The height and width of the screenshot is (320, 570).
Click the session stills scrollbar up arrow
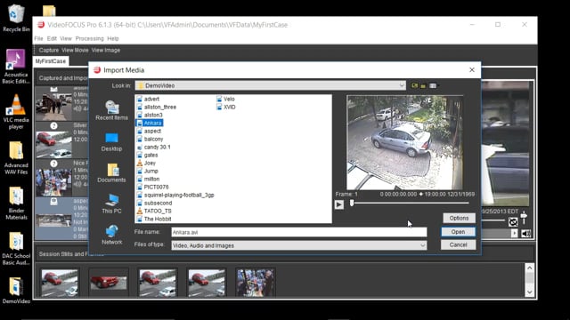click(530, 268)
